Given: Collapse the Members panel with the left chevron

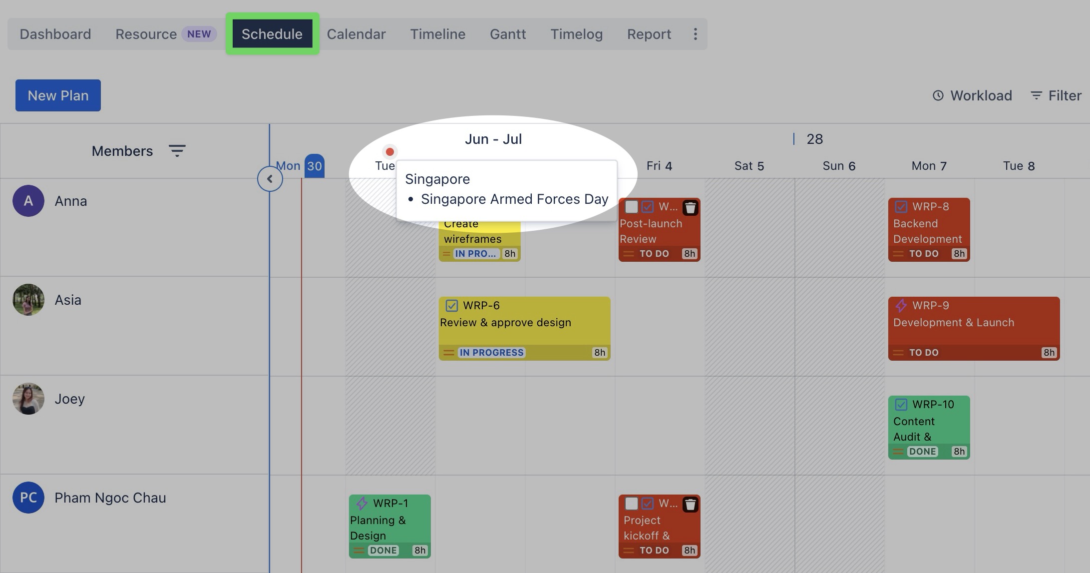Looking at the screenshot, I should click(270, 178).
